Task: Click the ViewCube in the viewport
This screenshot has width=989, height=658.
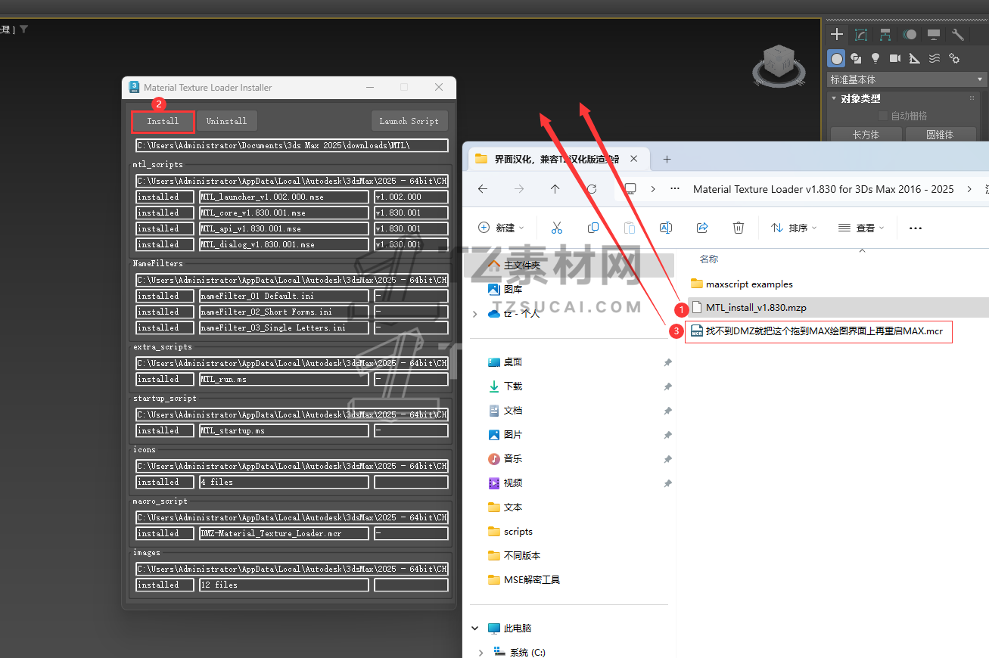Action: (778, 64)
